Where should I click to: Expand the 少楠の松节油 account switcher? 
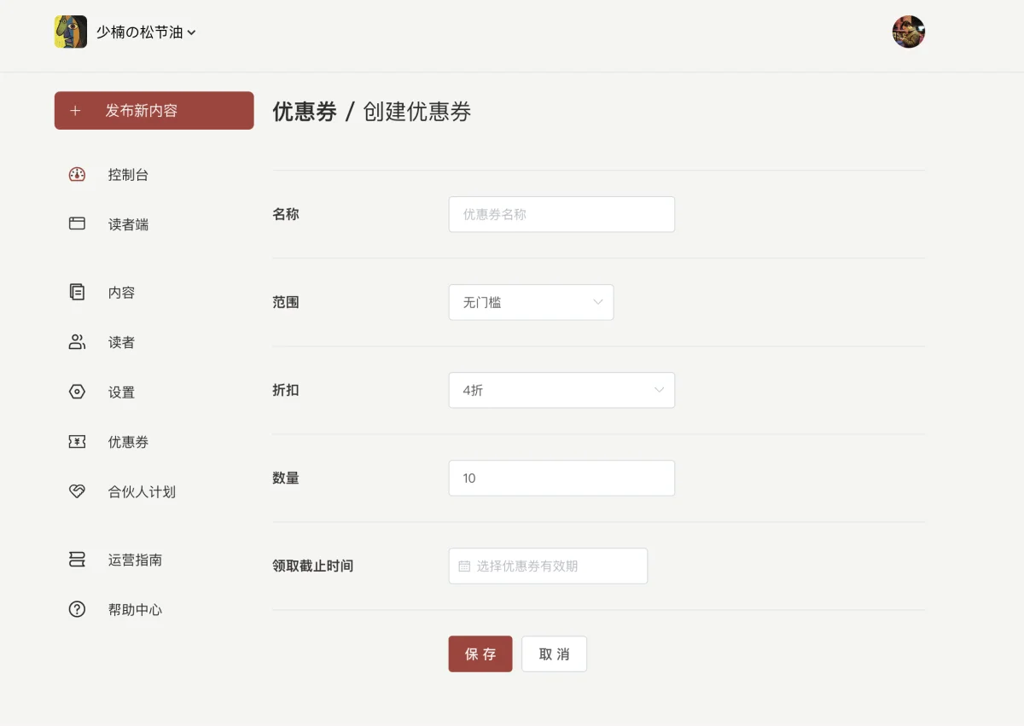pos(145,32)
